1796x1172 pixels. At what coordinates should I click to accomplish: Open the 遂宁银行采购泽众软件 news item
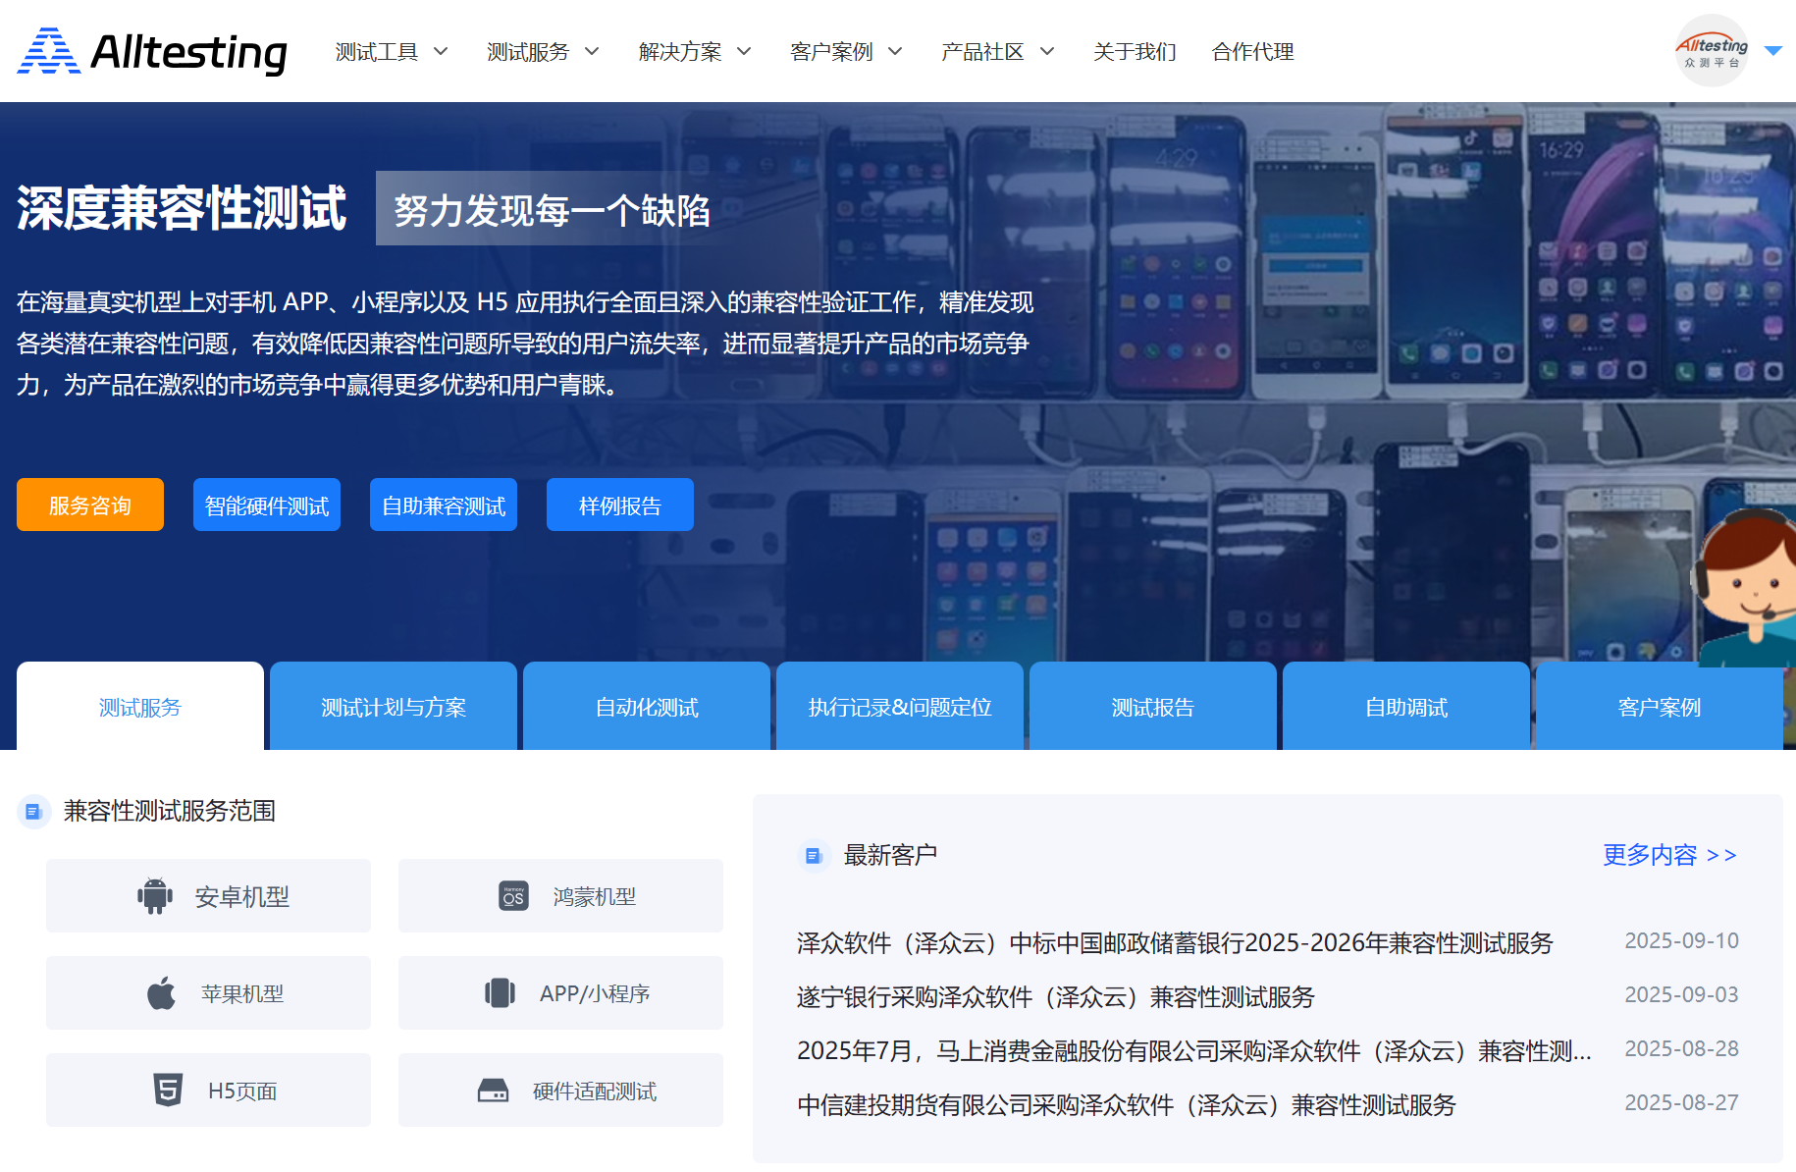click(x=1055, y=997)
